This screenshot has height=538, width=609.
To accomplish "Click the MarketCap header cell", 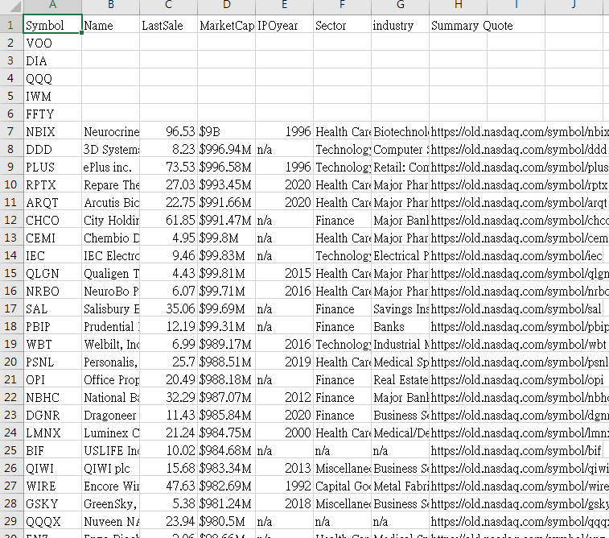I will point(226,25).
